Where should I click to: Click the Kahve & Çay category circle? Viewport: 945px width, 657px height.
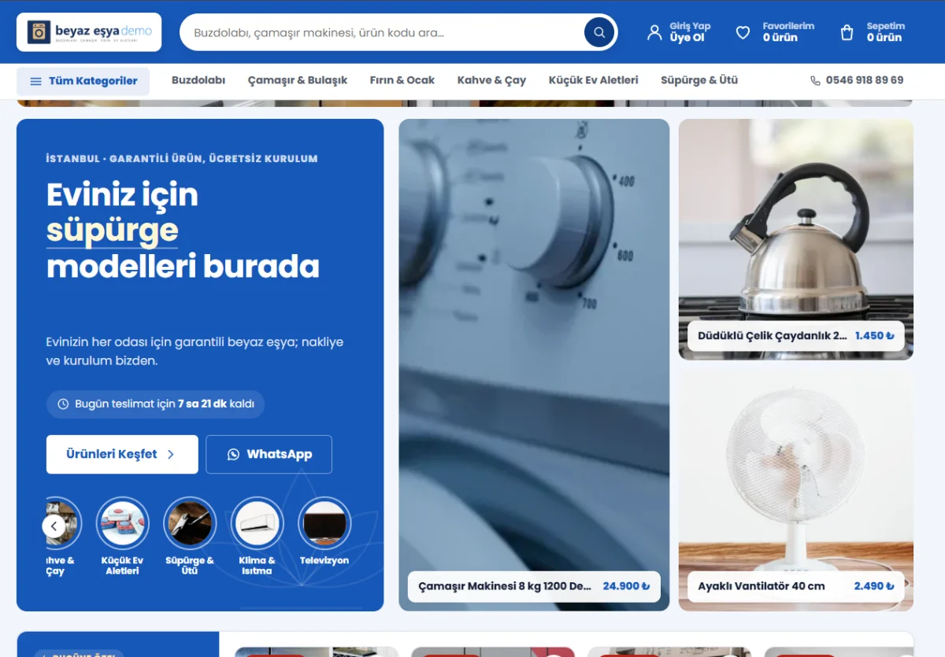[x=63, y=523]
